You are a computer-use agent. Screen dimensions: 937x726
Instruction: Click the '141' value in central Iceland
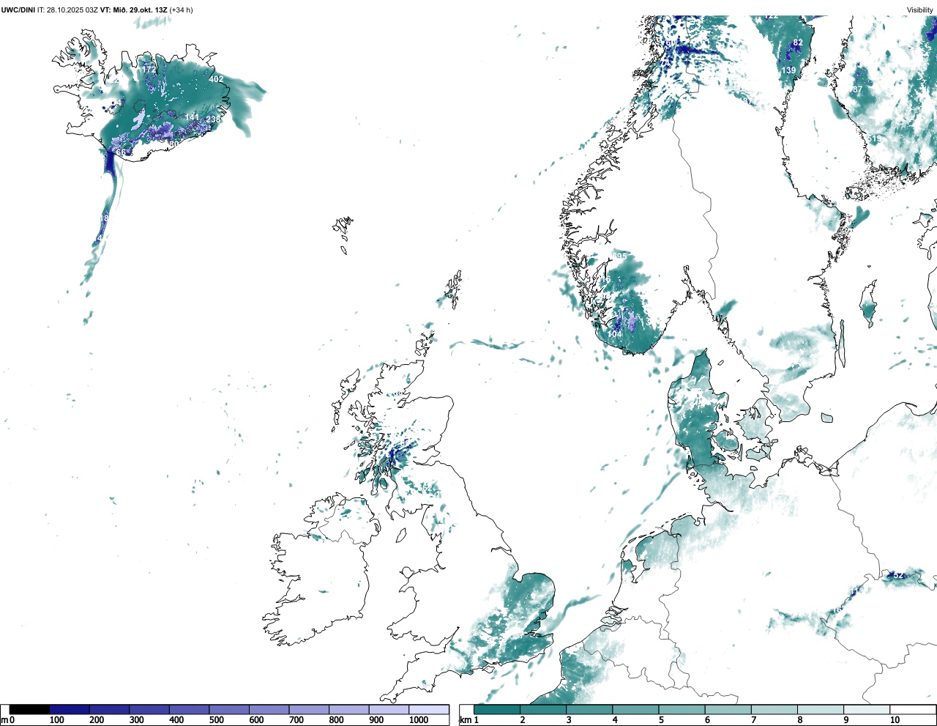192,117
